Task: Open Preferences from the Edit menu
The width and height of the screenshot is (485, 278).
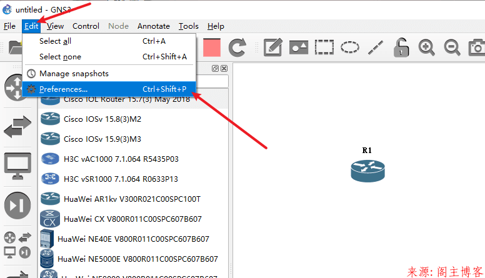Action: [x=109, y=89]
